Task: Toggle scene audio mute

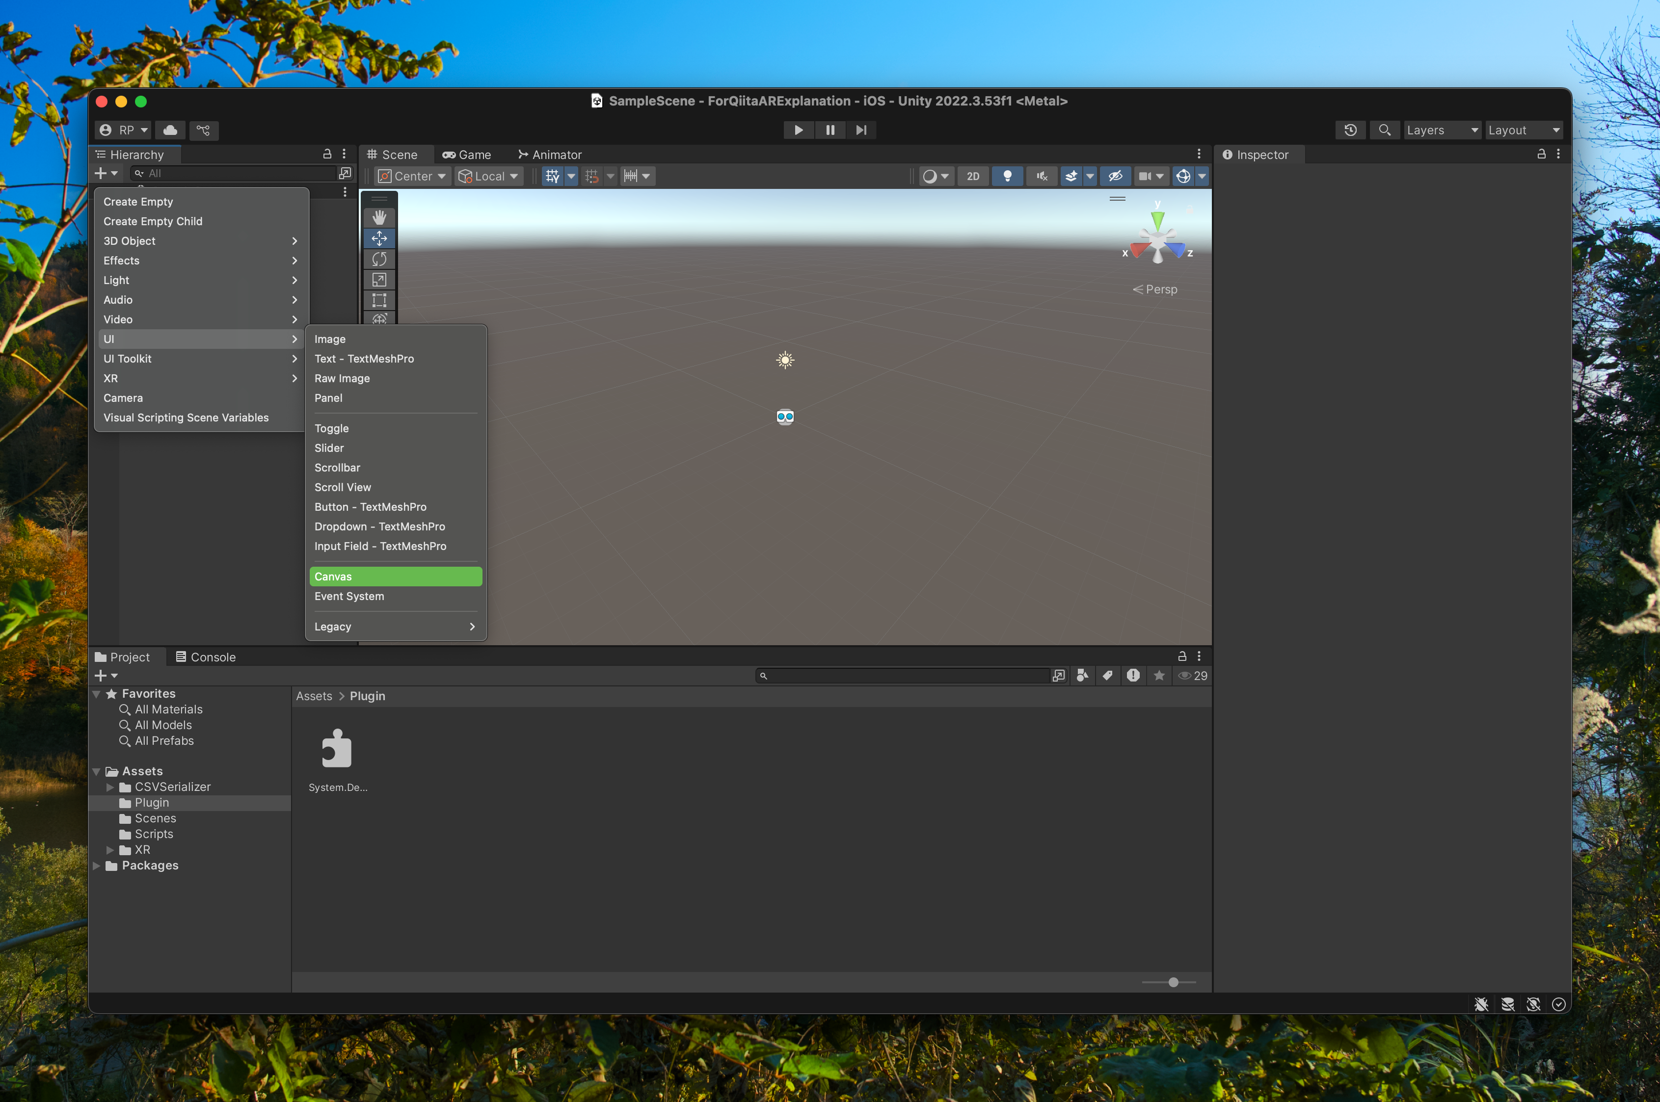Action: (x=1041, y=177)
